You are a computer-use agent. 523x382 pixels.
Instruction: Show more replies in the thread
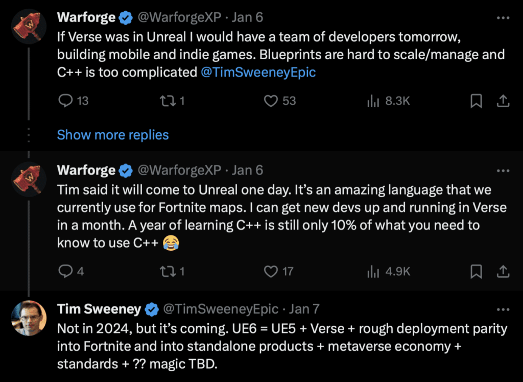tap(113, 134)
